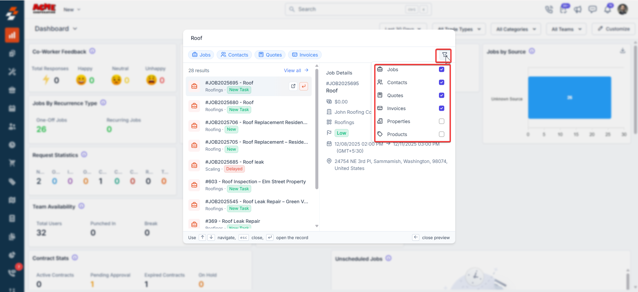This screenshot has width=638, height=292.
Task: Click the blue Unknown Source chart bar
Action: pos(570,97)
